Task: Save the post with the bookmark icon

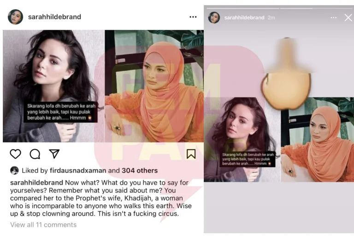Action: click(191, 154)
